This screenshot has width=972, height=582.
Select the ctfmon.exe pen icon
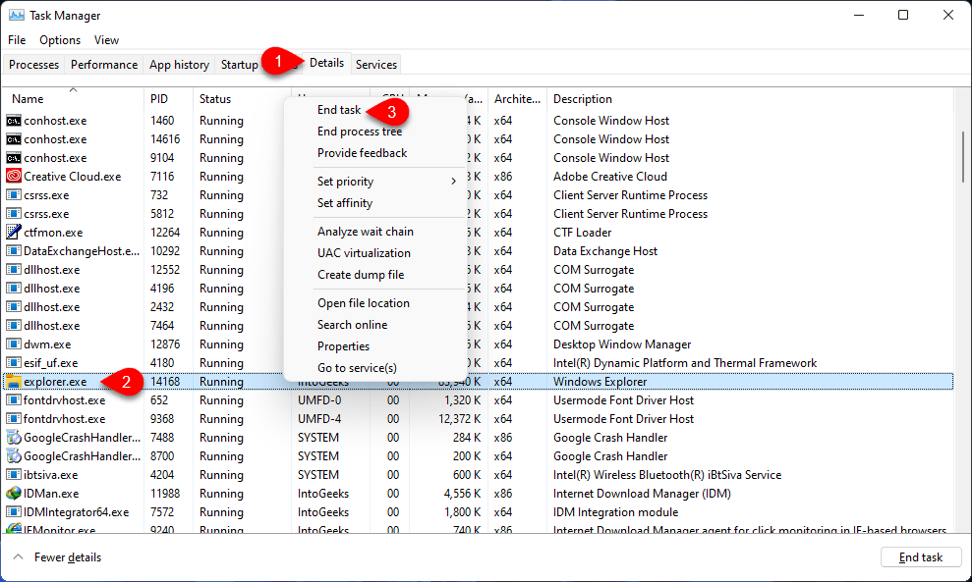[13, 233]
